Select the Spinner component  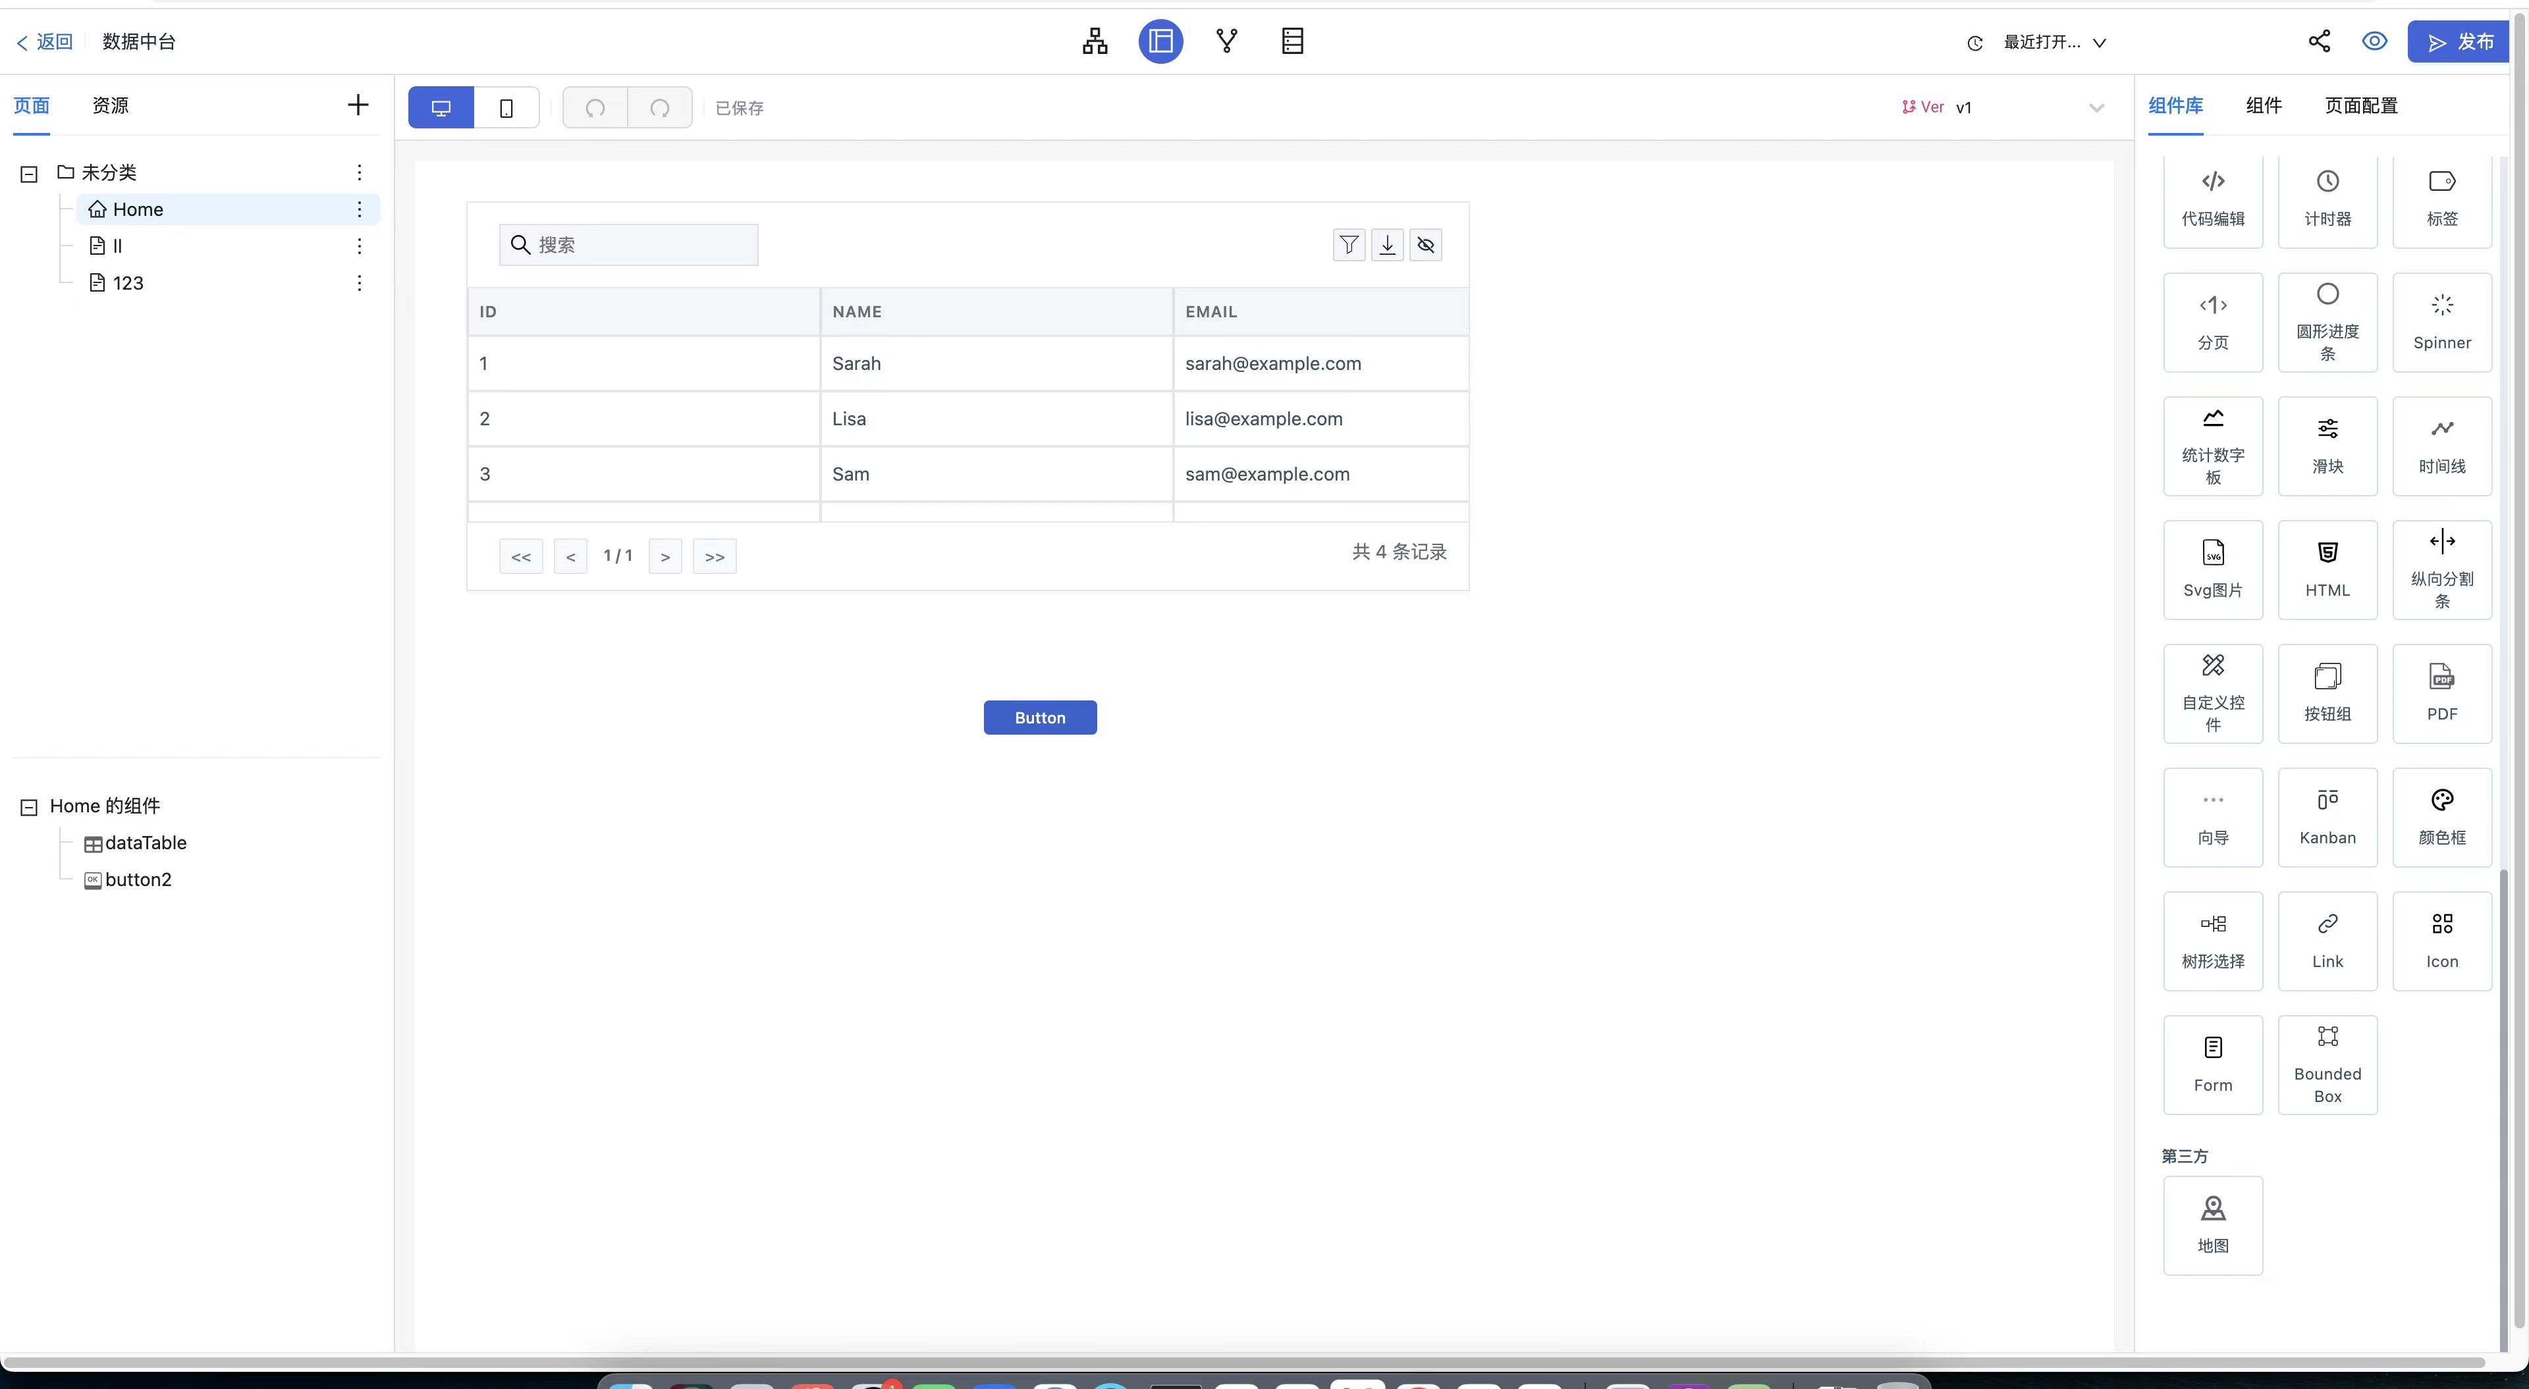click(2441, 322)
